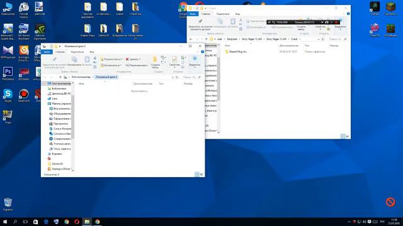This screenshot has height=226, width=403.
Task: Open the Format Factory desktop shortcut
Action: click(x=24, y=10)
